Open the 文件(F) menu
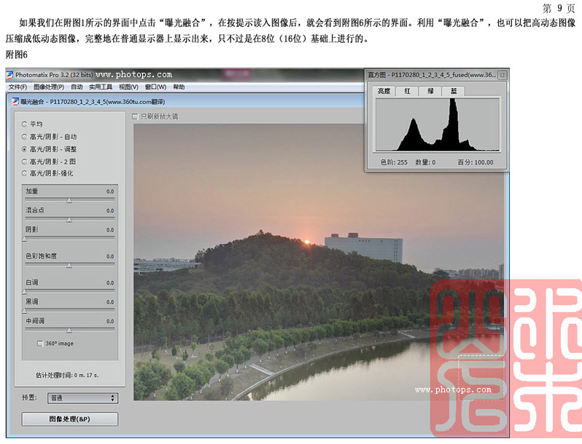582x444 pixels. (18, 87)
